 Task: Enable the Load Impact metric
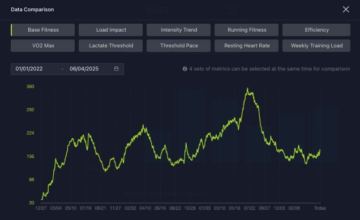pos(111,30)
